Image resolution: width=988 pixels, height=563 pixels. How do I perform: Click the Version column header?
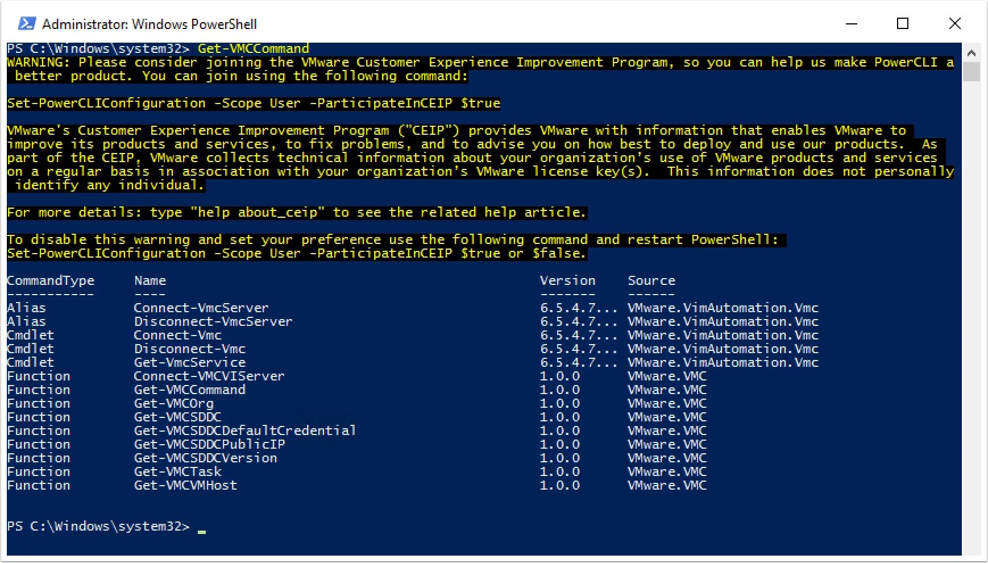[x=567, y=281]
